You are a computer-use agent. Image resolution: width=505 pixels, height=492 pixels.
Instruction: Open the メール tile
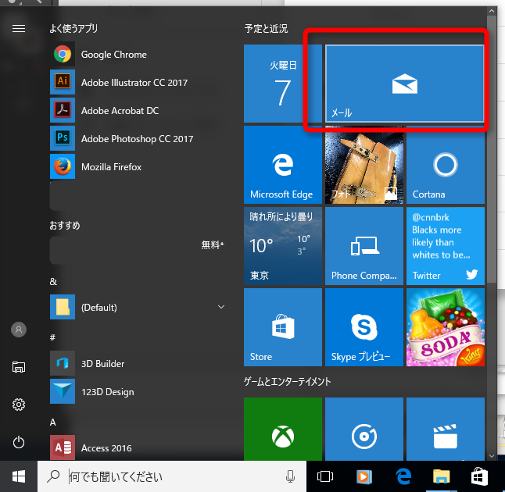click(404, 84)
